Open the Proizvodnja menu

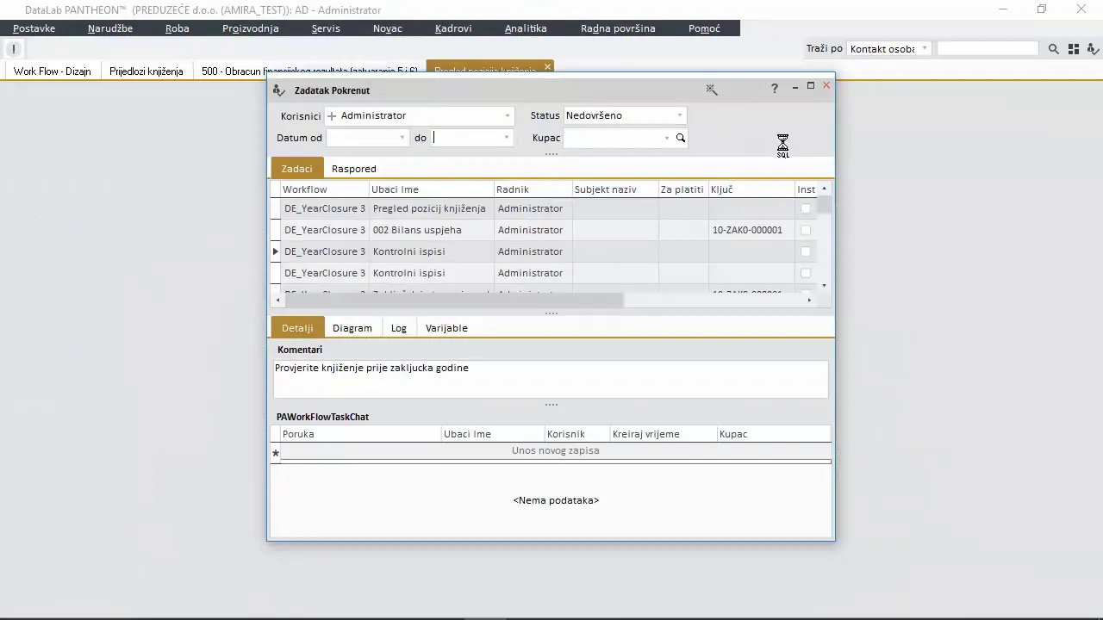[251, 28]
